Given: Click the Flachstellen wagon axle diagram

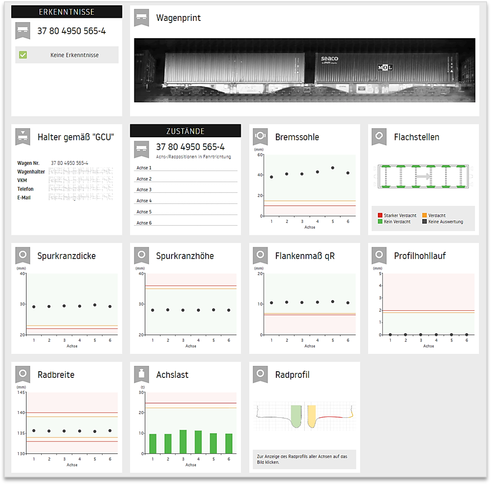Looking at the screenshot, I should [x=424, y=176].
